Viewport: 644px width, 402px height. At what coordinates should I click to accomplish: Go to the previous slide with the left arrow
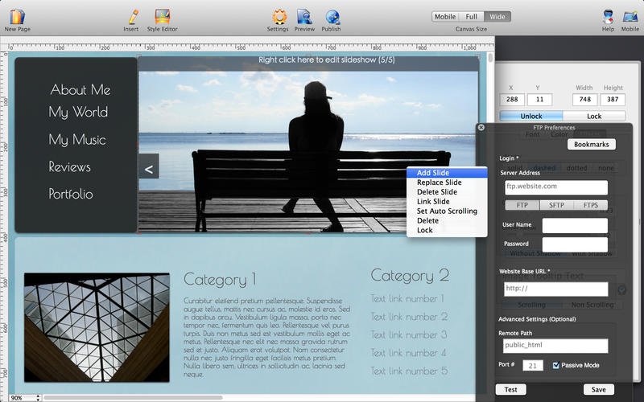pos(149,168)
